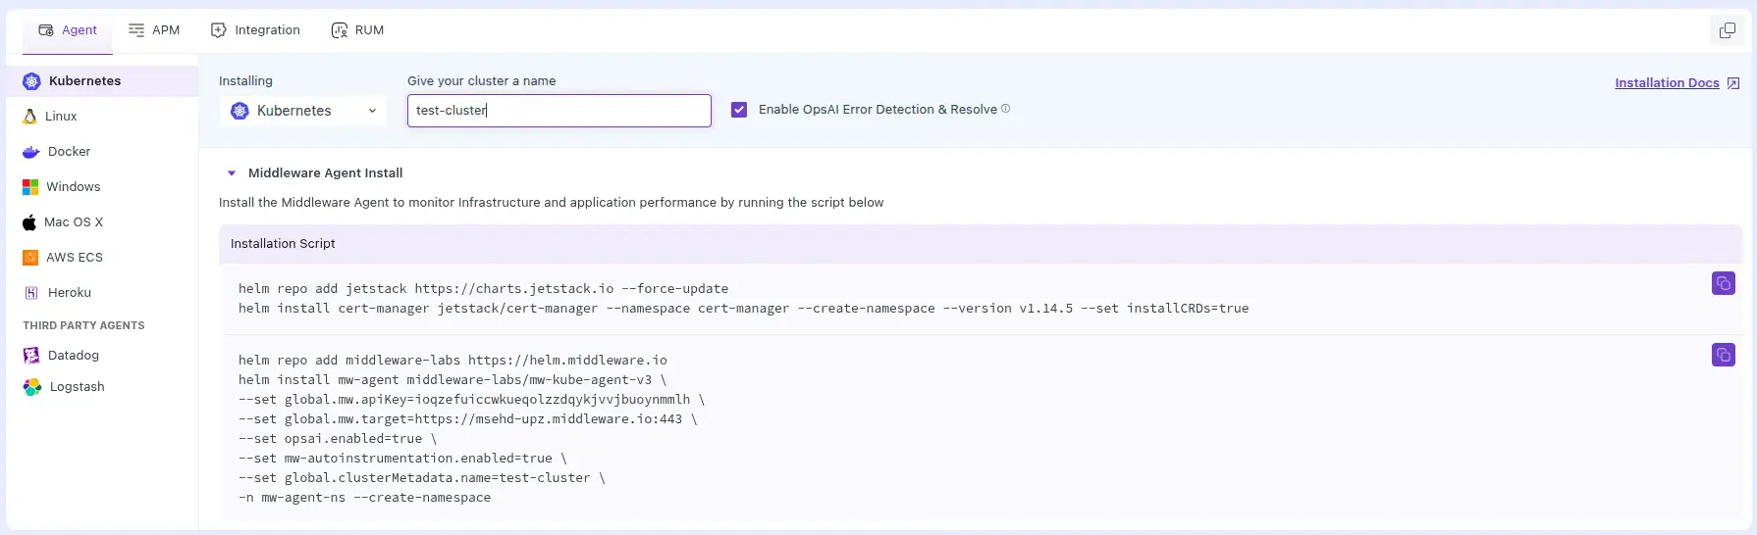
Task: Select Windows in the sidebar
Action: [x=102, y=187]
